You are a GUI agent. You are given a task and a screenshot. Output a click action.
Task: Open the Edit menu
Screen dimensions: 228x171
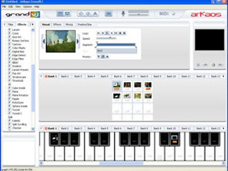(11, 7)
